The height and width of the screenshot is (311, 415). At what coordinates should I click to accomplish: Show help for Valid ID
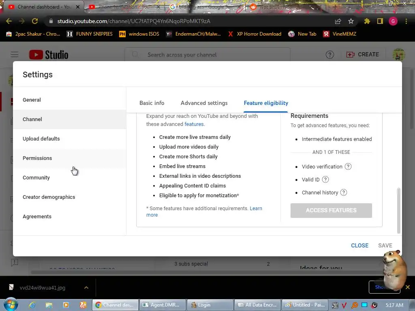point(325,179)
